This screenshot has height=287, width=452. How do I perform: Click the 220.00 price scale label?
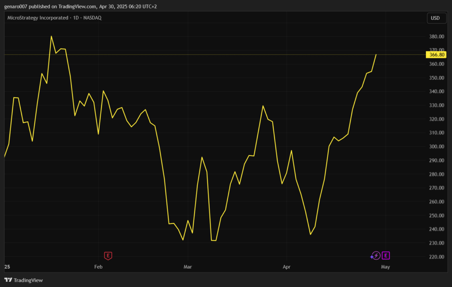[436, 257]
